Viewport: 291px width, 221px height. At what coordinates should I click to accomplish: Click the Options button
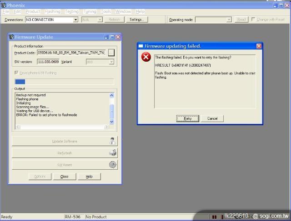click(x=40, y=177)
